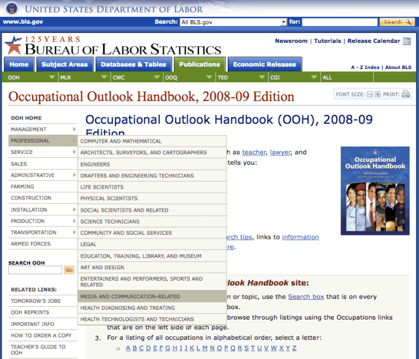Select ALL in the green publications bar
Viewport: 419px width, 359px height.
pos(327,78)
